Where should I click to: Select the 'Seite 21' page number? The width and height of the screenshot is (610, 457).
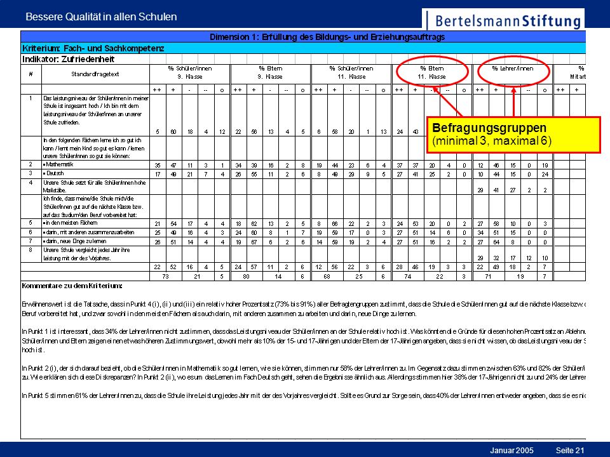point(570,451)
